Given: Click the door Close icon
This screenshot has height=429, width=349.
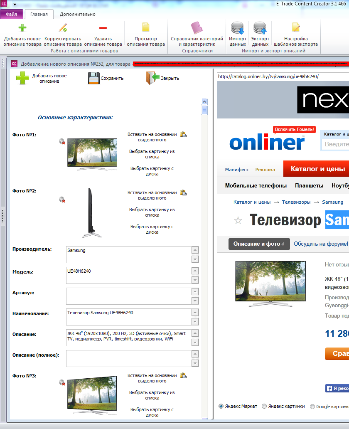Looking at the screenshot, I should point(152,78).
